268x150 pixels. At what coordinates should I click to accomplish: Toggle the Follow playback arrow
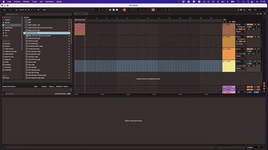pos(93,10)
